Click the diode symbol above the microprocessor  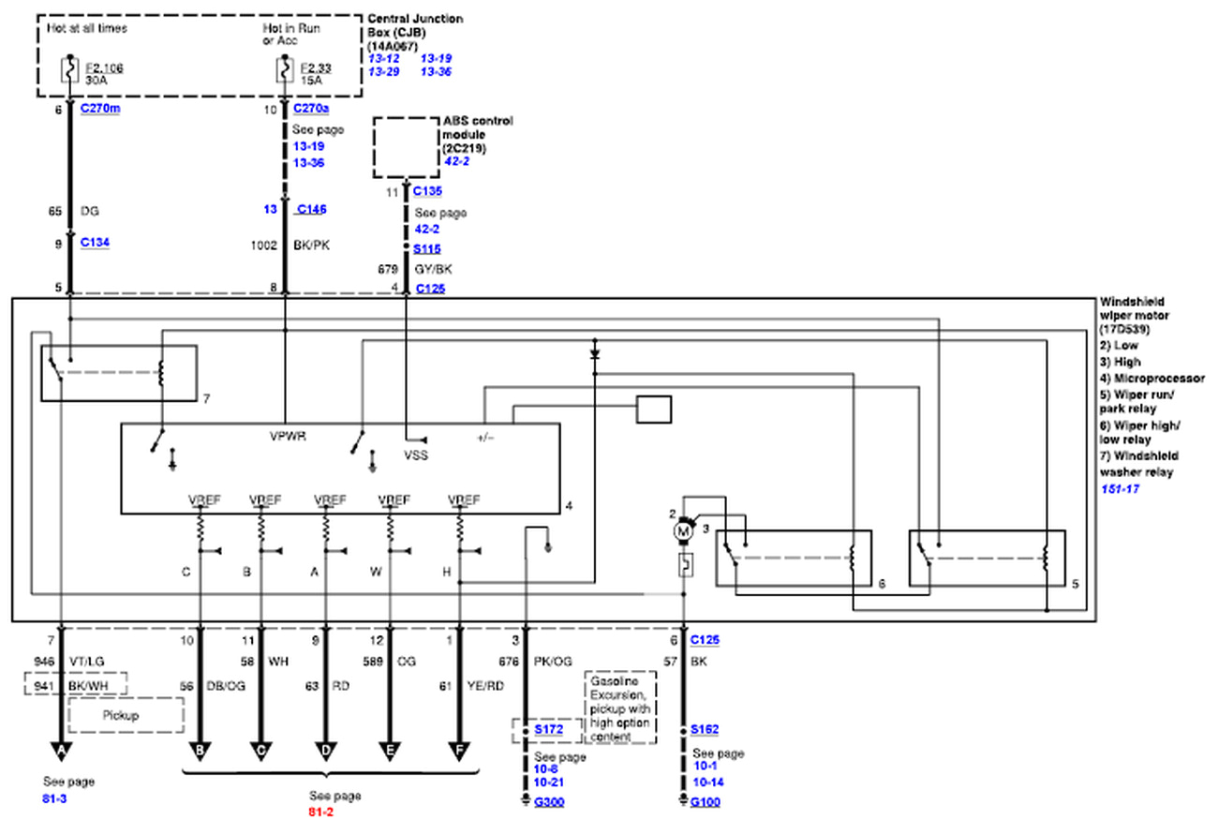tap(594, 354)
